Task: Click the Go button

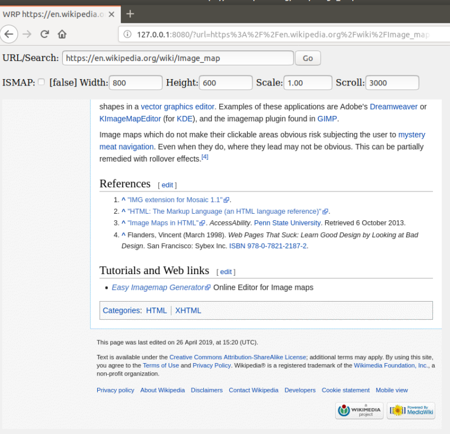Action: click(308, 58)
